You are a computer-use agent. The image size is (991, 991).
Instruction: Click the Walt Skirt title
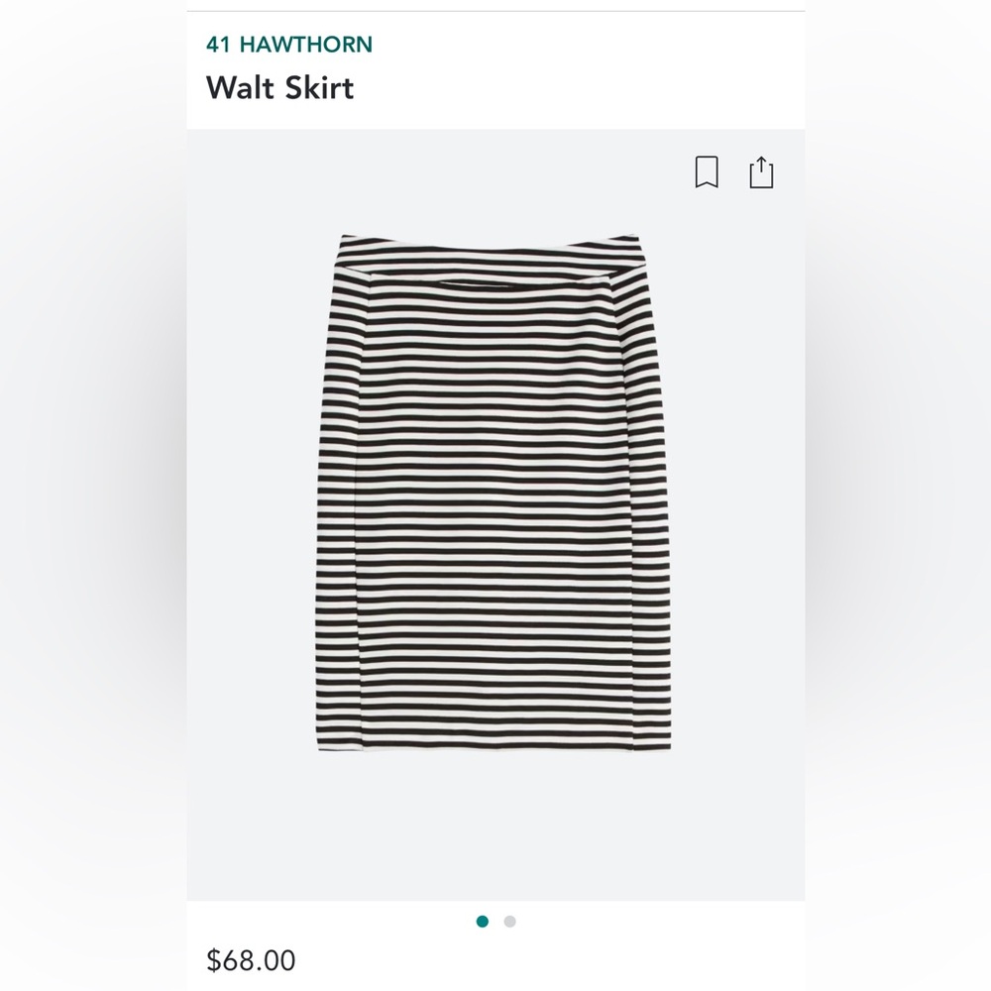coord(278,89)
